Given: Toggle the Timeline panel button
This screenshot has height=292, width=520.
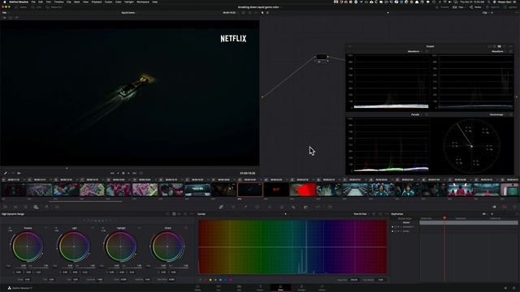Looking at the screenshot, I should 442,7.
